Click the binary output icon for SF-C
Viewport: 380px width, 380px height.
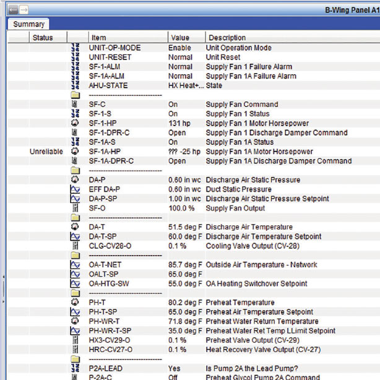75,104
